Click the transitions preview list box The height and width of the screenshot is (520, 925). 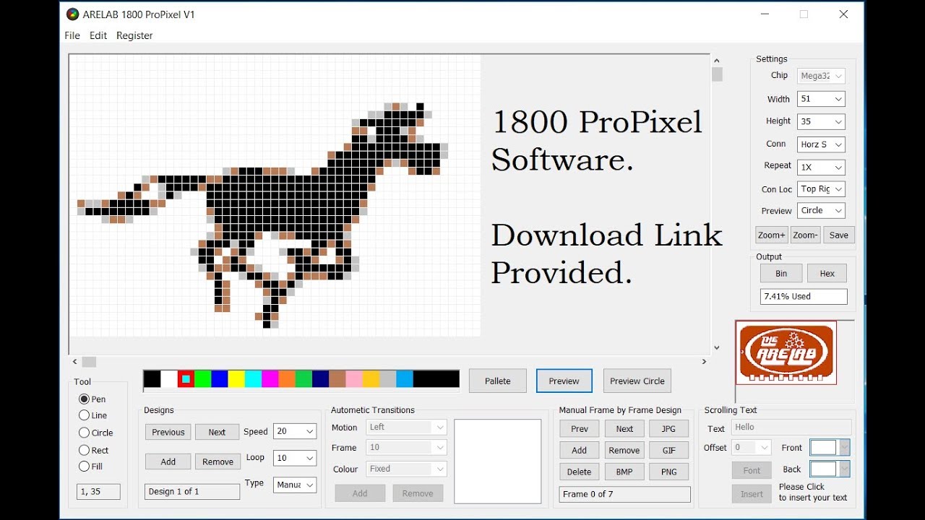(498, 461)
